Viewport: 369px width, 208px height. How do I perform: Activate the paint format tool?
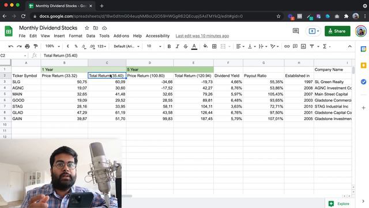click(36, 46)
